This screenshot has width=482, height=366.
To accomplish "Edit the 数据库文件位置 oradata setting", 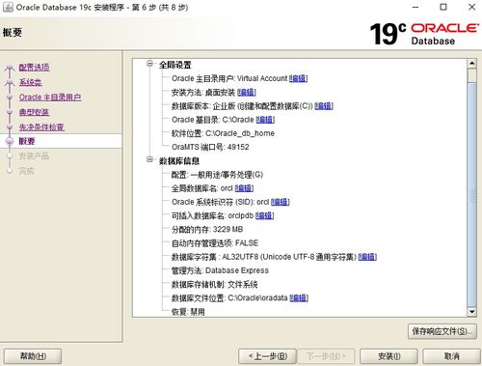I will tap(299, 298).
